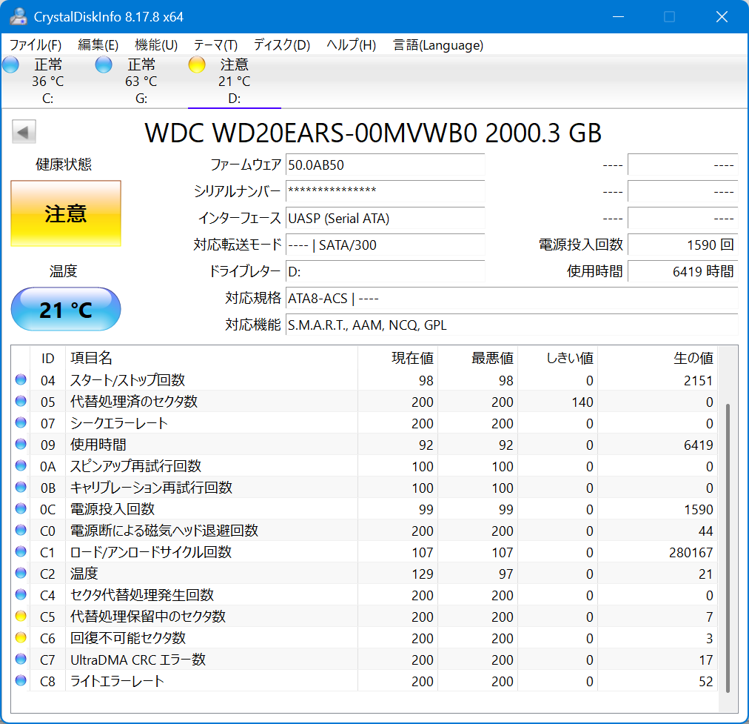Click the yellow caution icon for drive D:
The image size is (749, 724).
click(x=196, y=65)
